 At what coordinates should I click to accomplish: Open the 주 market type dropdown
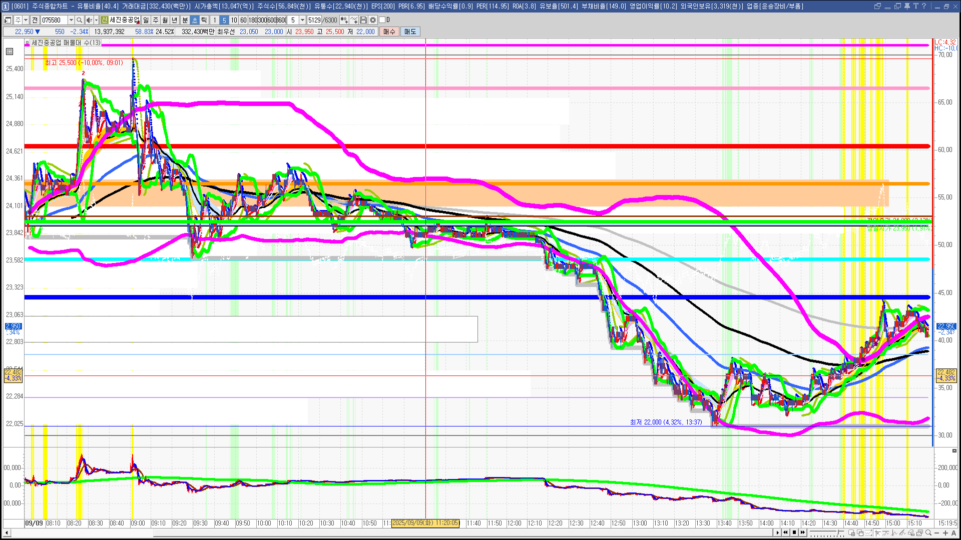click(x=26, y=20)
